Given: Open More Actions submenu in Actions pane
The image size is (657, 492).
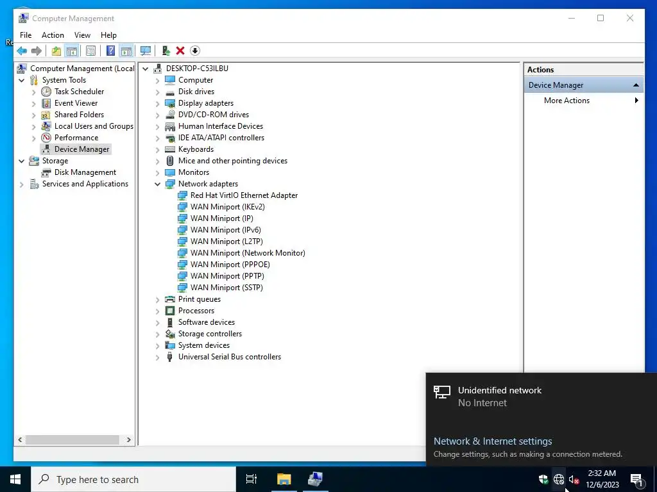Looking at the screenshot, I should click(584, 101).
